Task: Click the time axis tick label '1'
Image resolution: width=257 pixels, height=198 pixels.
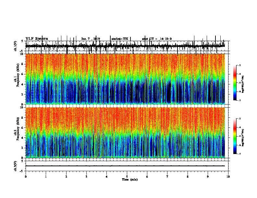Action: pos(46,177)
